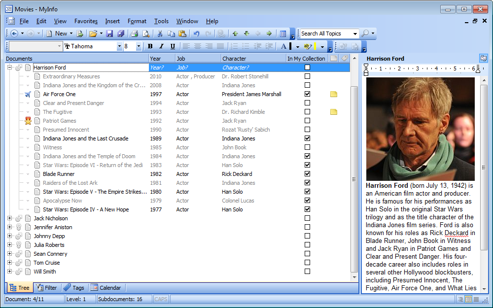Click the Harrison Ford photo in the note
Viewport: 493px width, 308px height.
(421, 129)
